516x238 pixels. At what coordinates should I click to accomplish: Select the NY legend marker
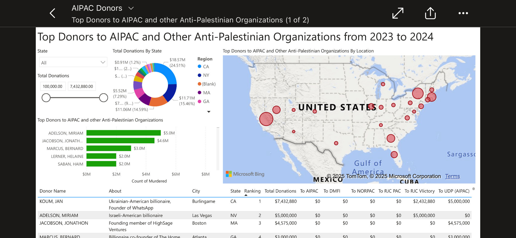[x=199, y=75]
